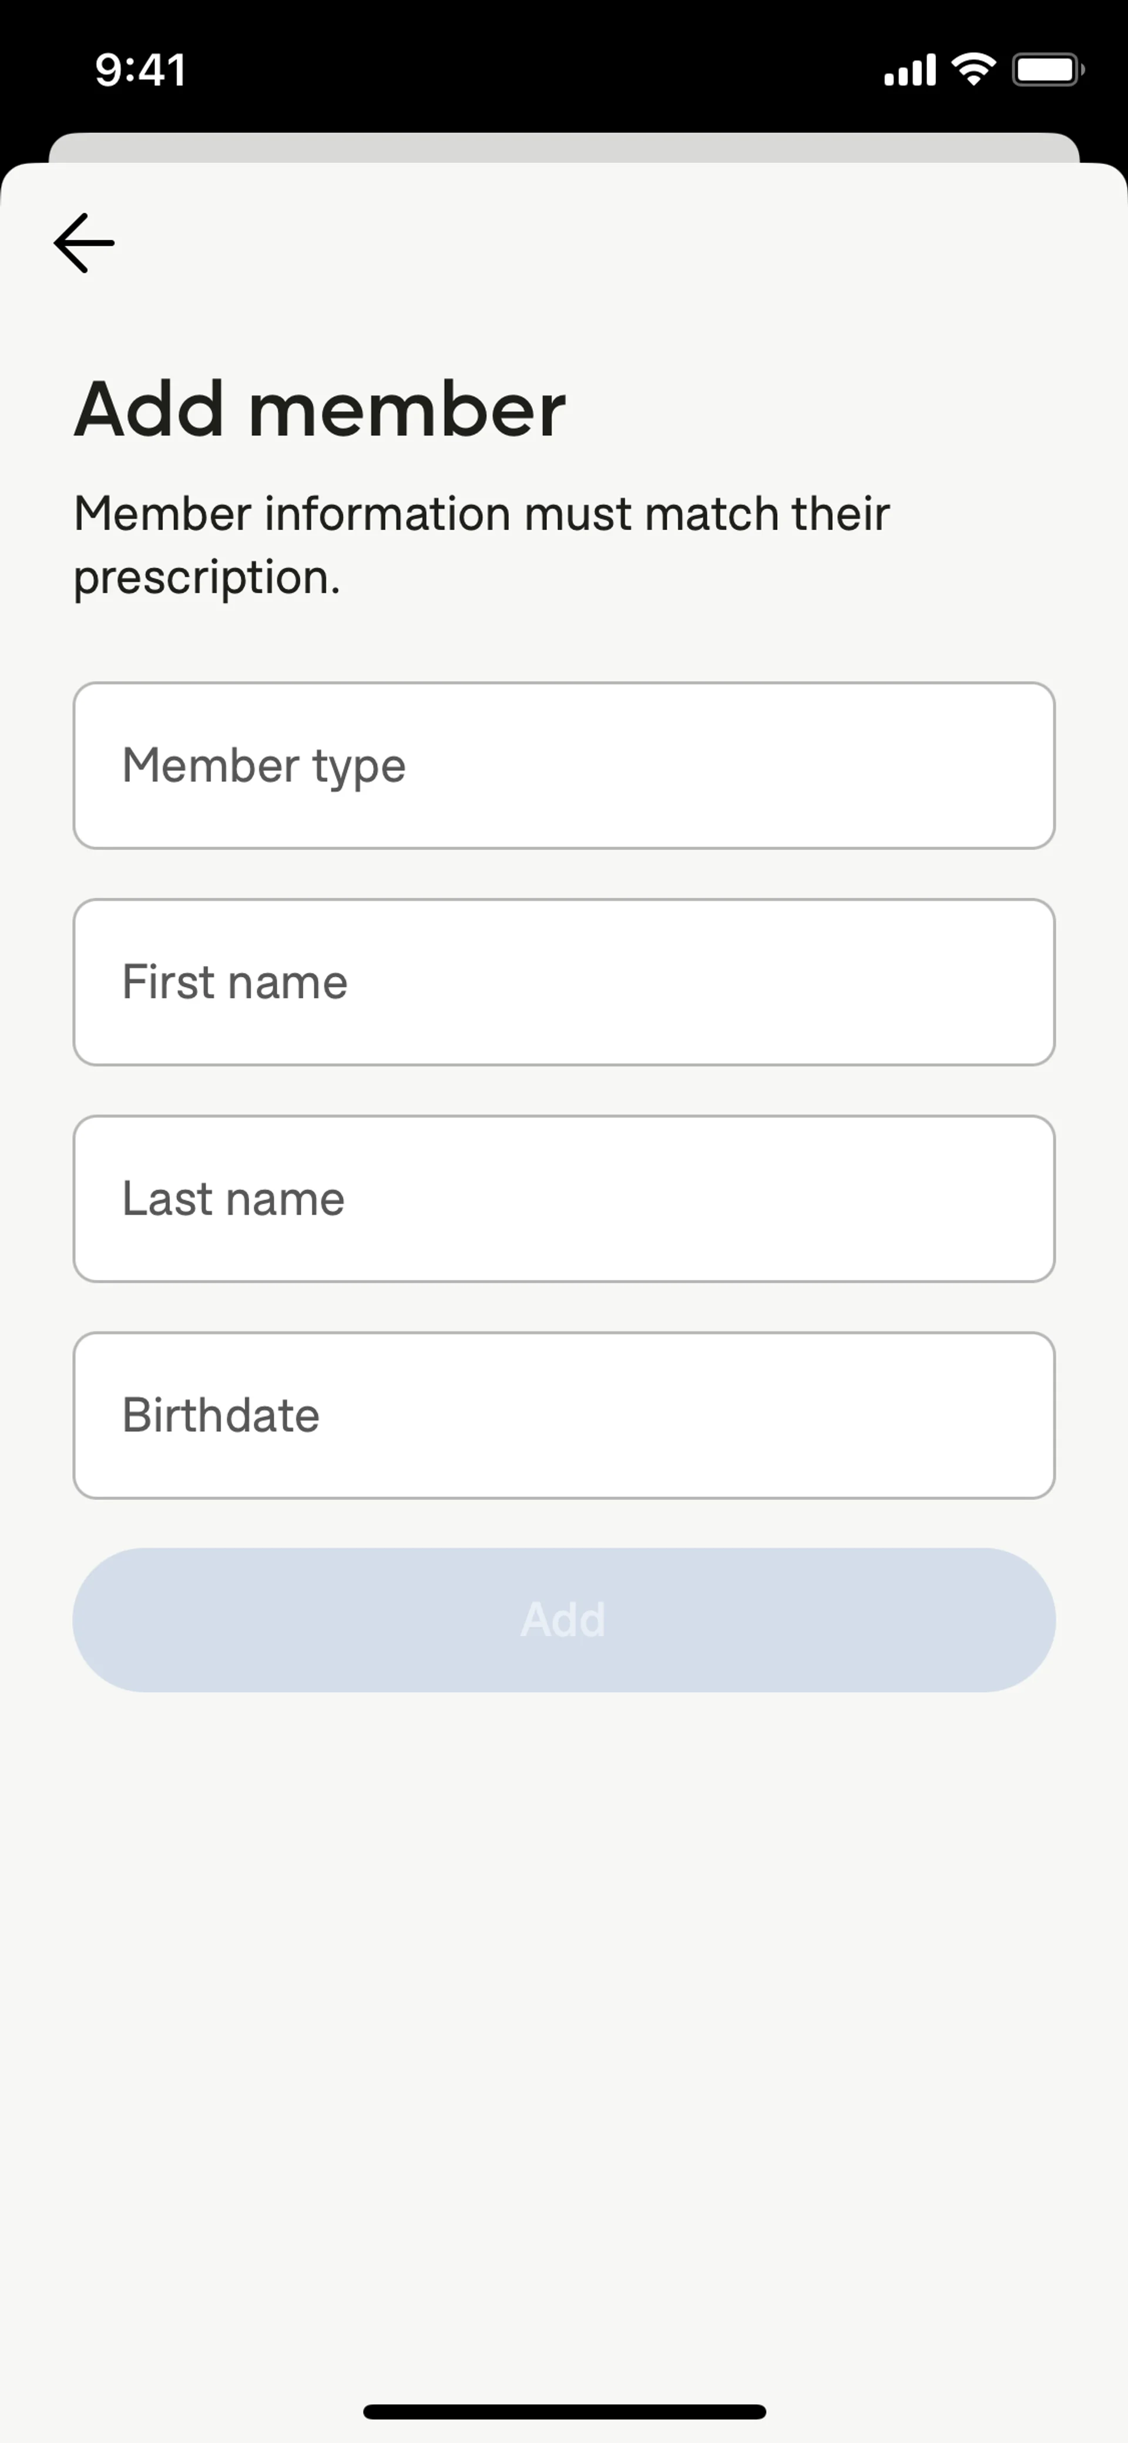The width and height of the screenshot is (1128, 2443).
Task: Click the 9:41 status bar clock
Action: point(140,70)
